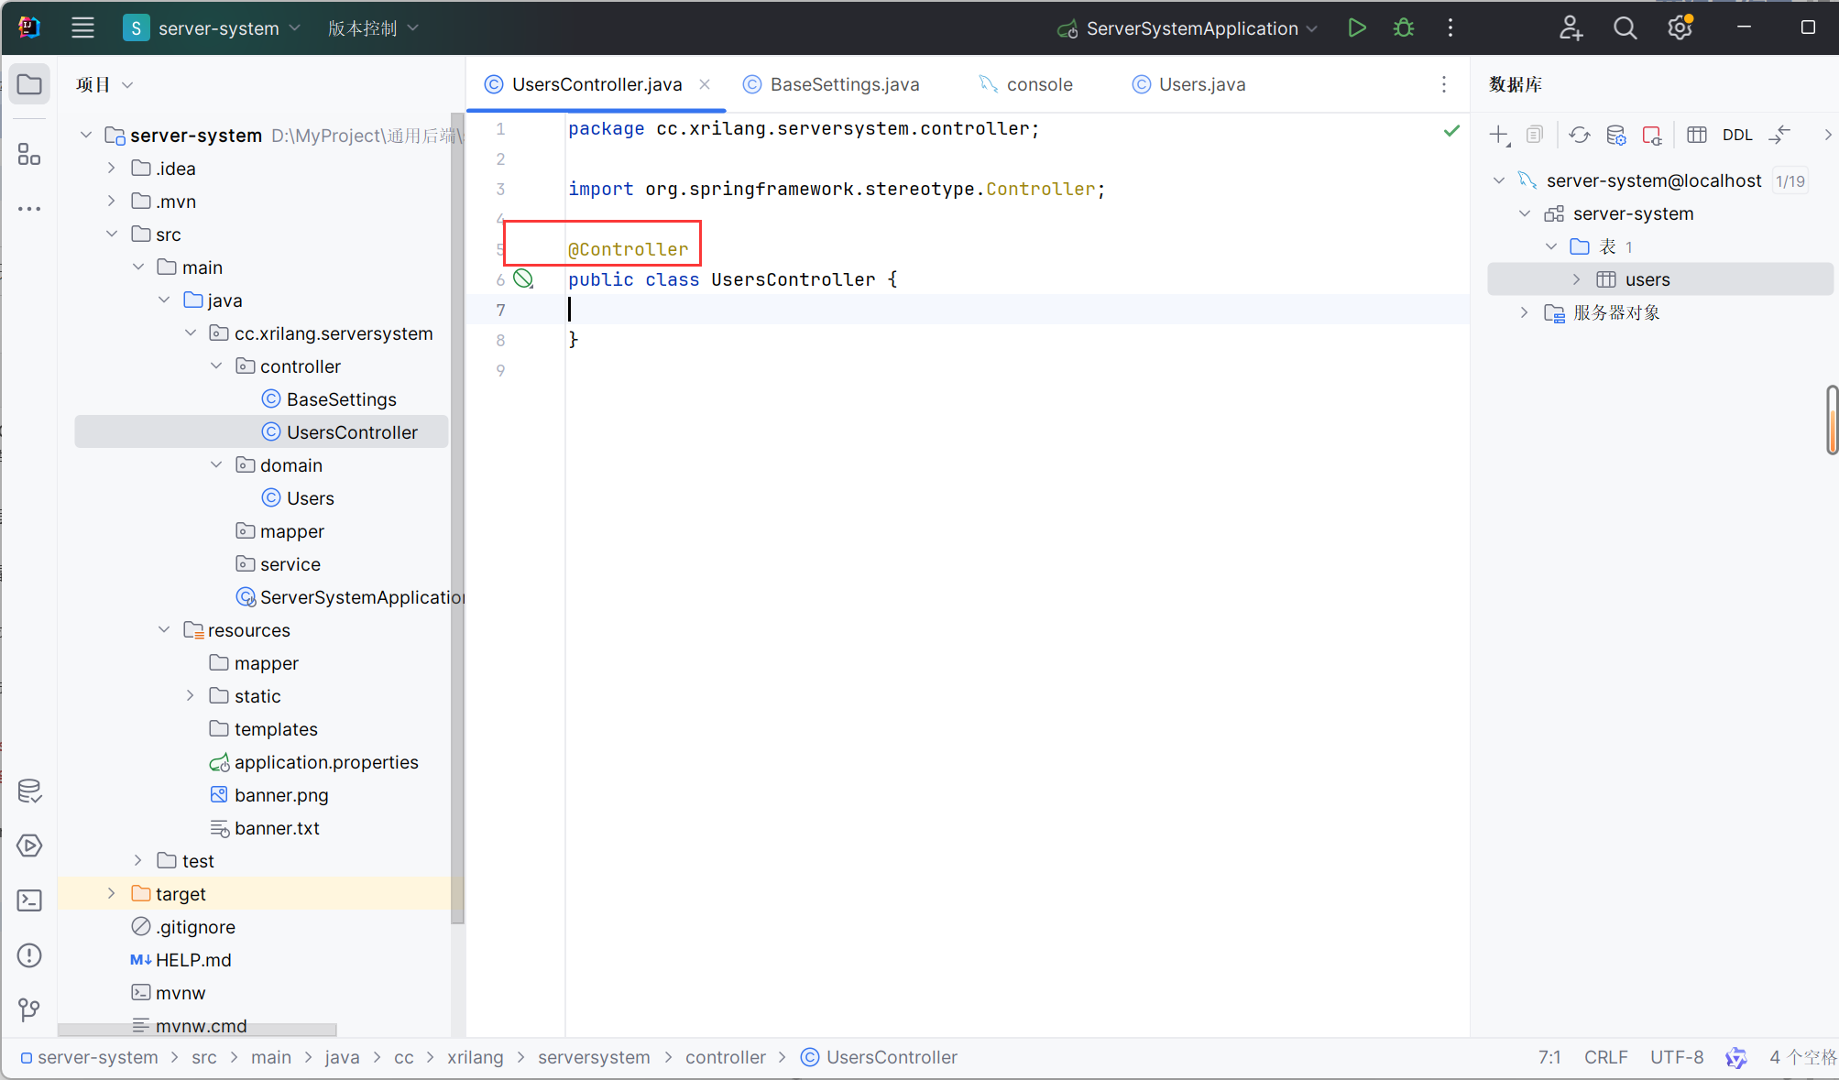1839x1080 pixels.
Task: Expand the static folder
Action: 191,696
